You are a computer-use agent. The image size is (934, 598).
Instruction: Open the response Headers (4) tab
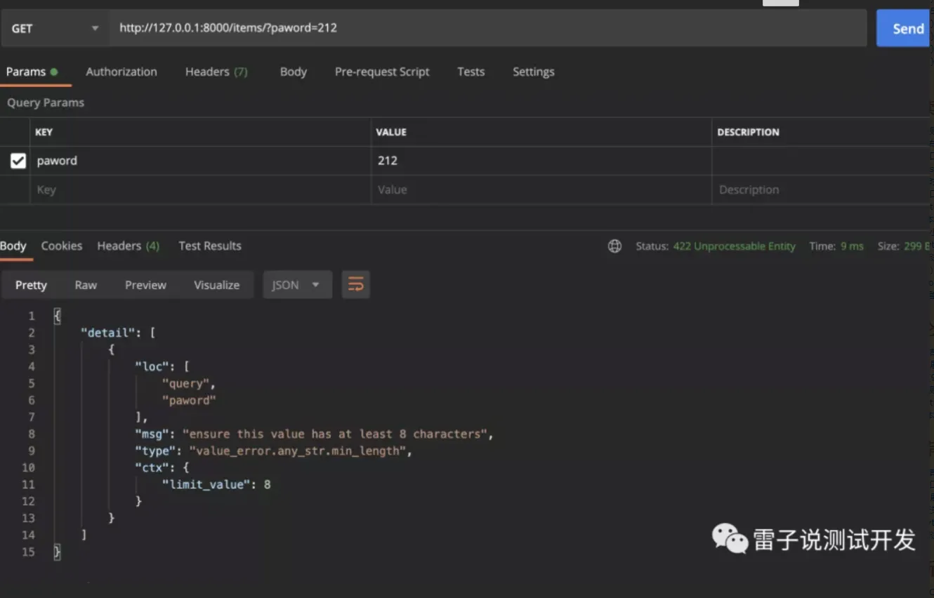click(128, 246)
